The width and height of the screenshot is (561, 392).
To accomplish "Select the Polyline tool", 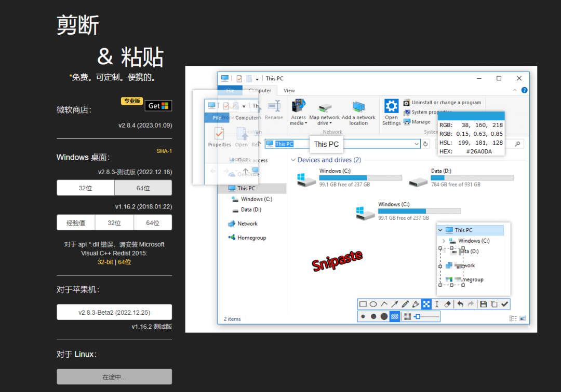I will [384, 304].
